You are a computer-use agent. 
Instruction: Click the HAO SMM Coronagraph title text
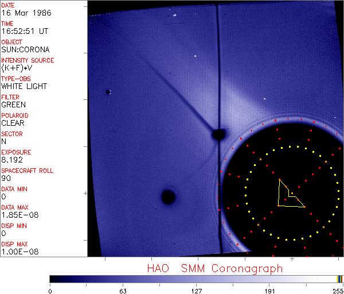coord(215,268)
